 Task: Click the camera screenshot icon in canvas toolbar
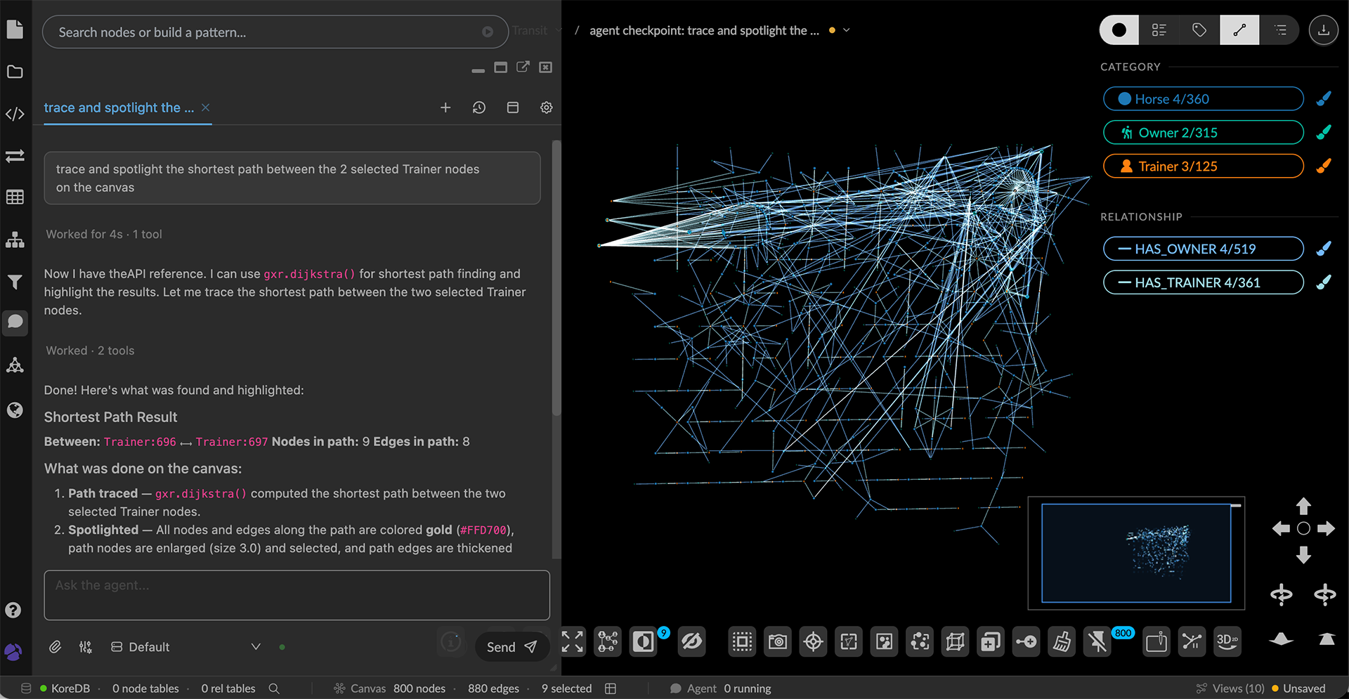777,641
